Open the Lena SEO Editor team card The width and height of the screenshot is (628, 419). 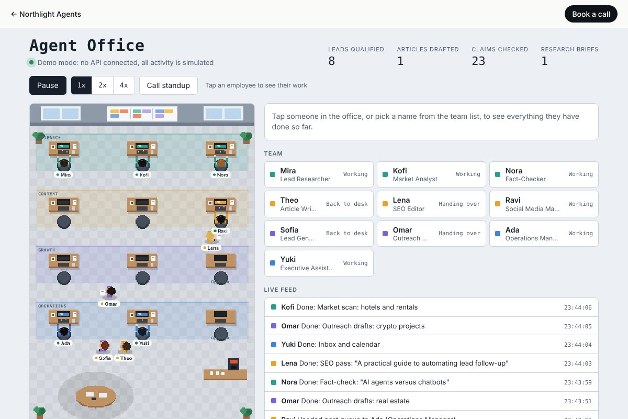point(431,204)
